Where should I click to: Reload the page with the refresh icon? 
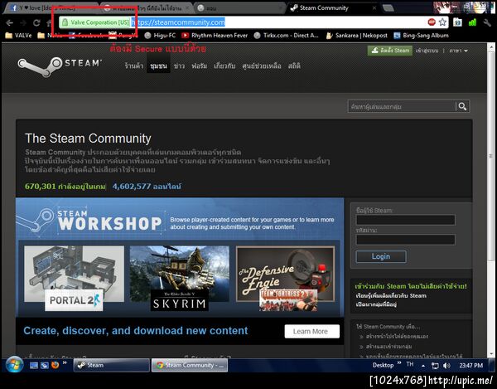click(x=36, y=22)
